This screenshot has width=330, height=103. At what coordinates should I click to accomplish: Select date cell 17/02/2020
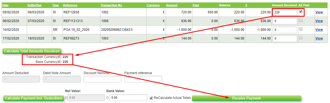[x=11, y=38]
